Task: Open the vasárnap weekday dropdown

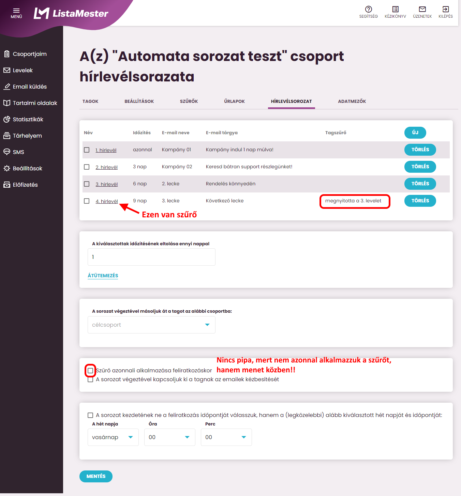Action: 113,437
